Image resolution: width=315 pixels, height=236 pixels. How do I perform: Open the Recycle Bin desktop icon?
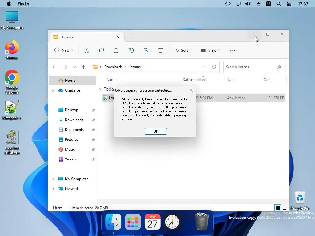click(300, 200)
